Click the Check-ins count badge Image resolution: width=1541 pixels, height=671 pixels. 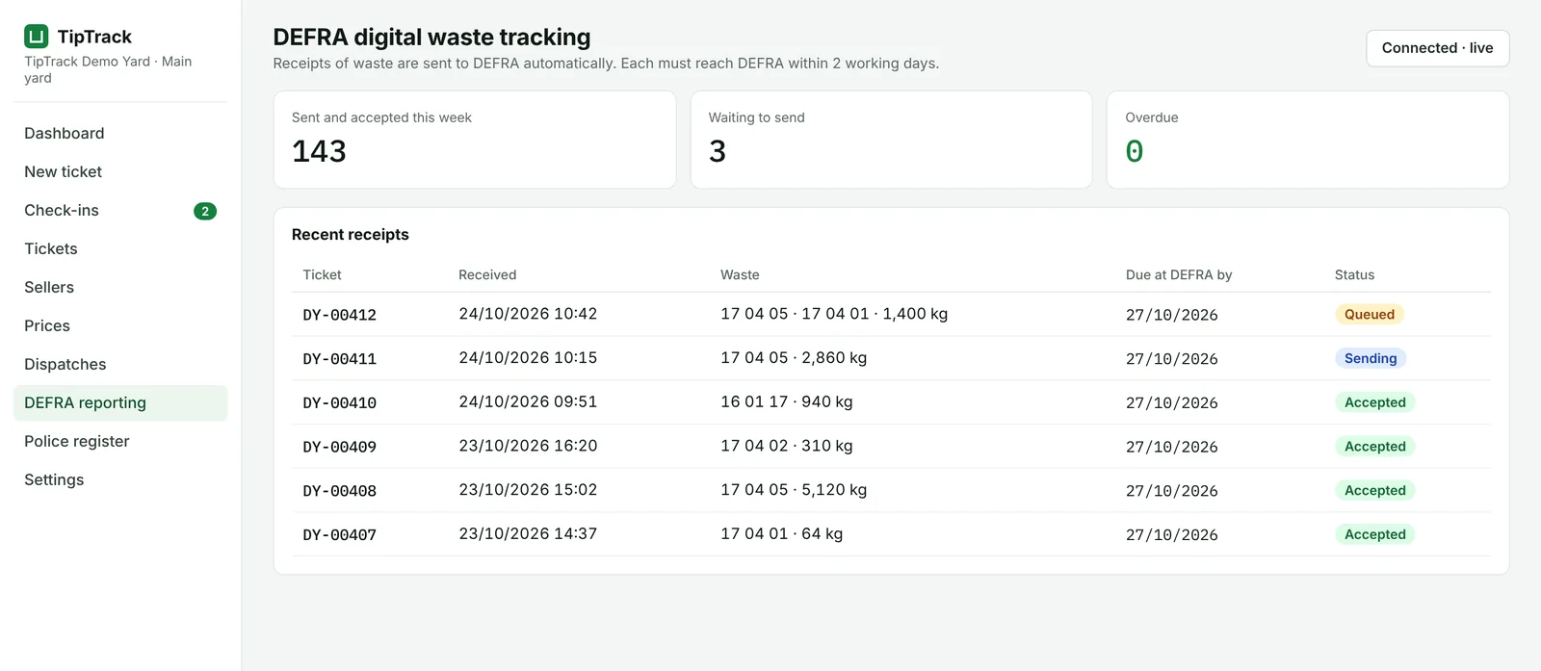(205, 211)
